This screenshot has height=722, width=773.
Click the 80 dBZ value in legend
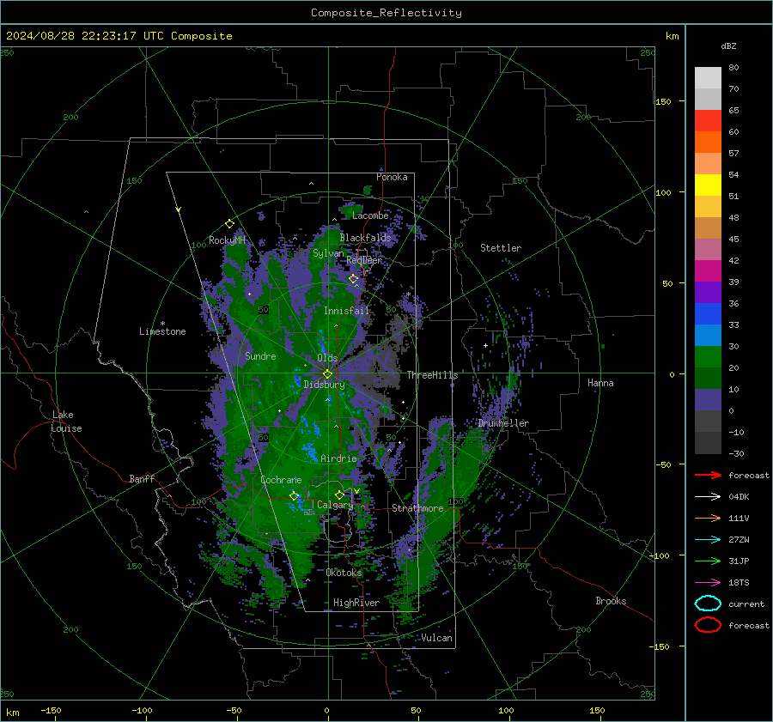733,68
